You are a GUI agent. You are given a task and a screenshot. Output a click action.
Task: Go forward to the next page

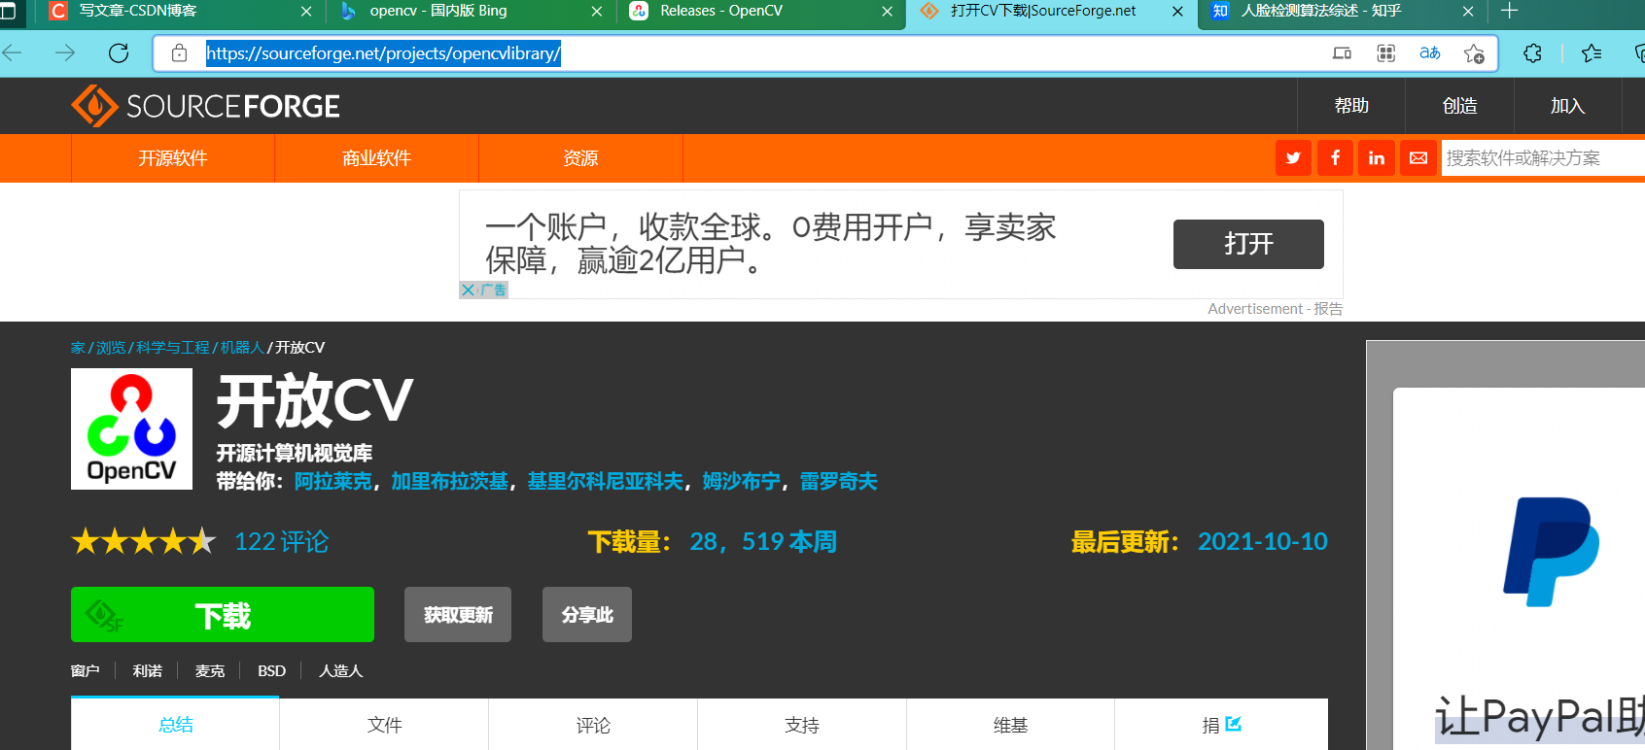point(65,53)
